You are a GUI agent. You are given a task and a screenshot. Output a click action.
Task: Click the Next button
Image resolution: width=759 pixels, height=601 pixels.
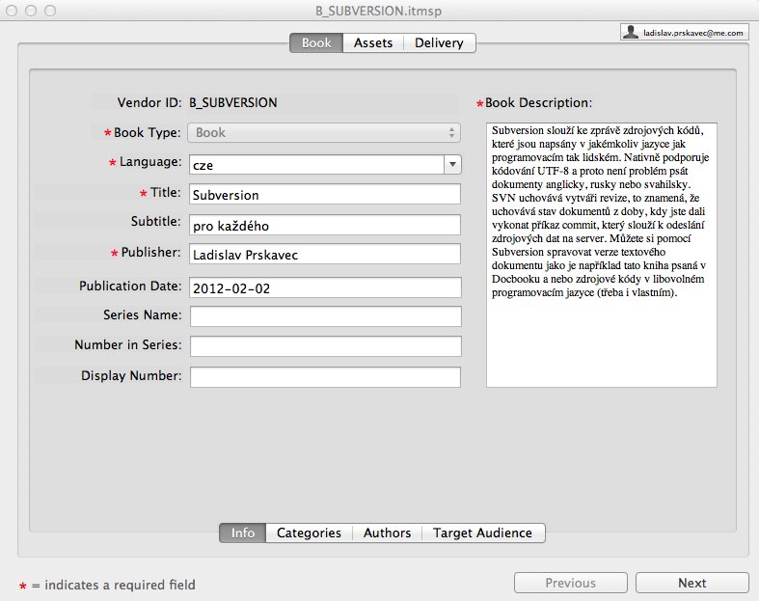click(x=692, y=583)
